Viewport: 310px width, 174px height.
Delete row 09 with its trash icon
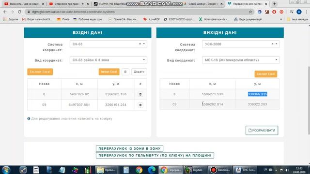[140, 105]
